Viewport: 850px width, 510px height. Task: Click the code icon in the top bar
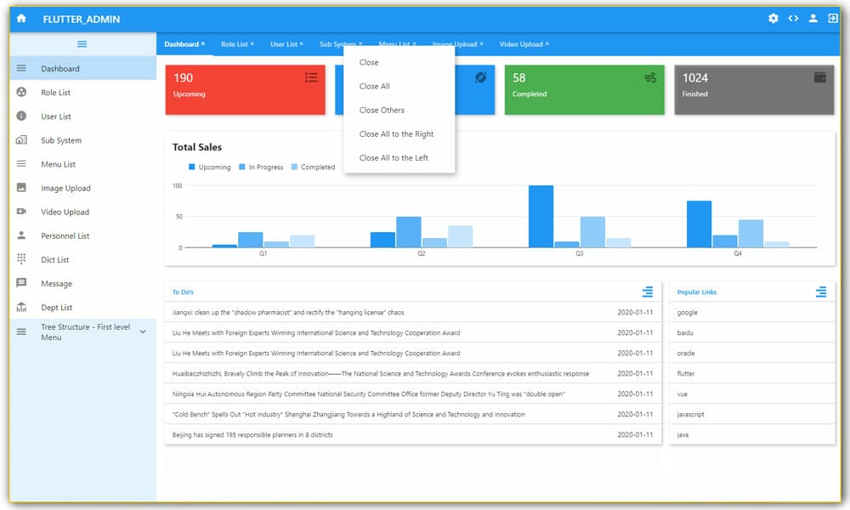click(x=792, y=18)
